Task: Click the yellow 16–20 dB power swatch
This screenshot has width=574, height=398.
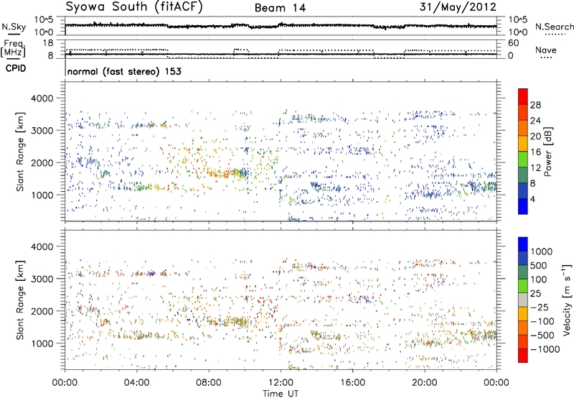Action: pyautogui.click(x=523, y=143)
